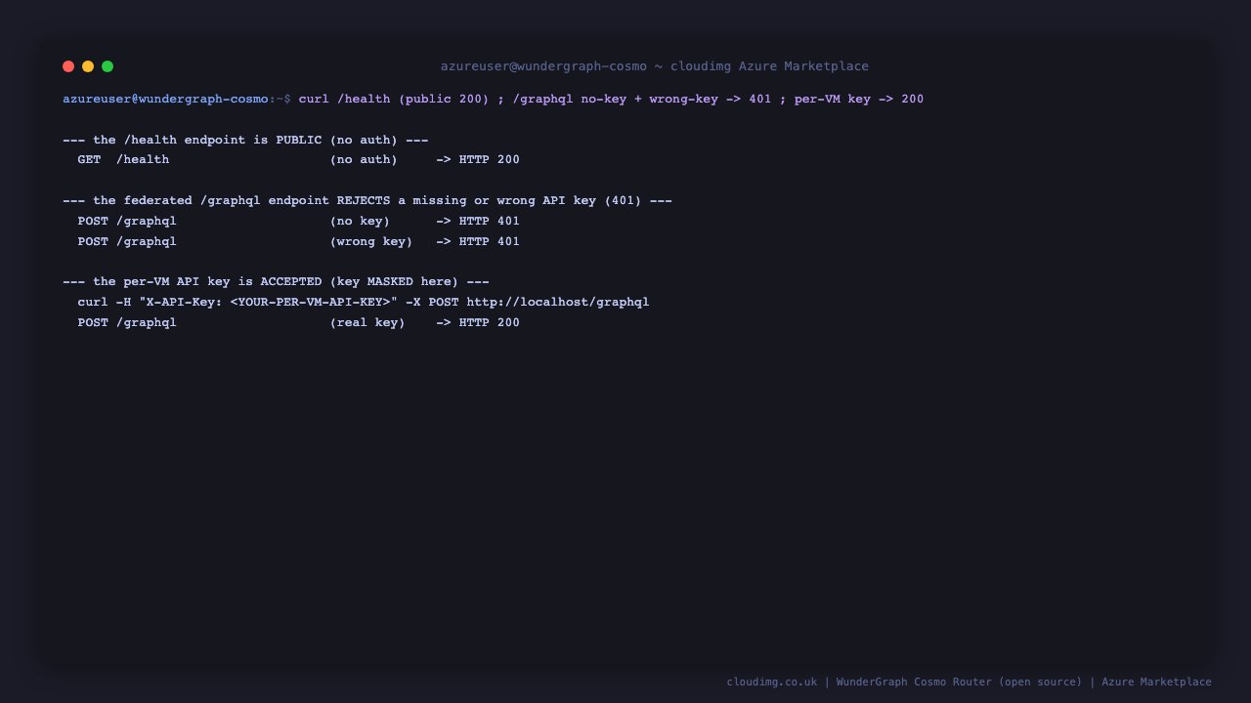Click the footer text 'cloudimg.co.uk | WunderGraph Cosmo Router'
Viewport: 1251px width, 703px height.
tap(969, 682)
